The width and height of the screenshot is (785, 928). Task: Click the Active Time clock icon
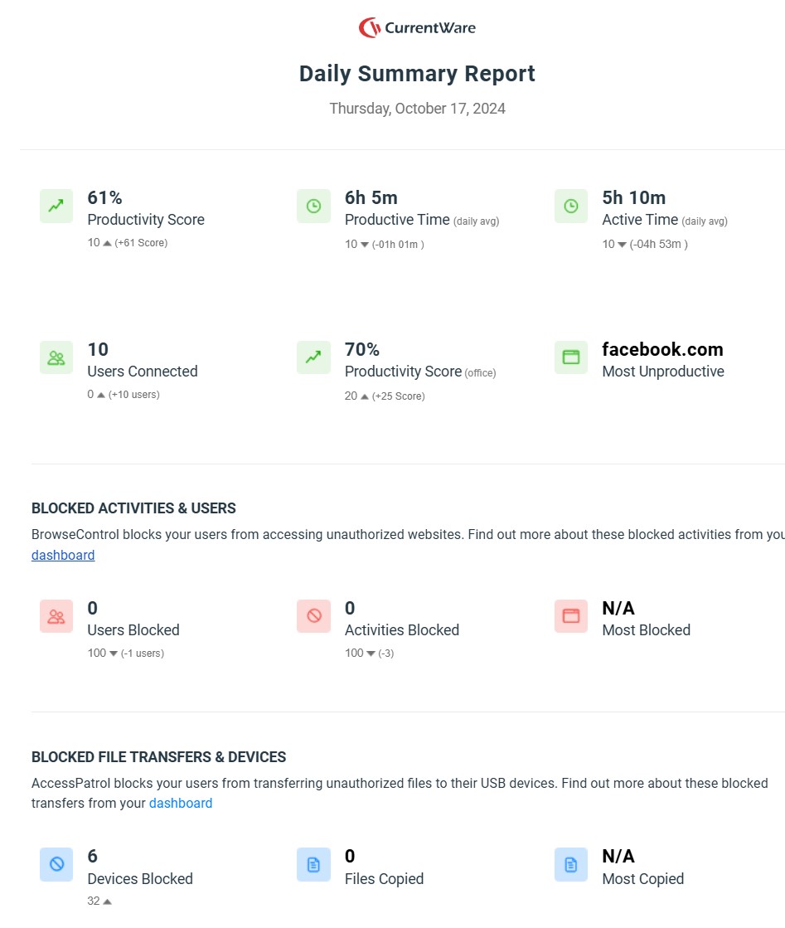coord(571,206)
